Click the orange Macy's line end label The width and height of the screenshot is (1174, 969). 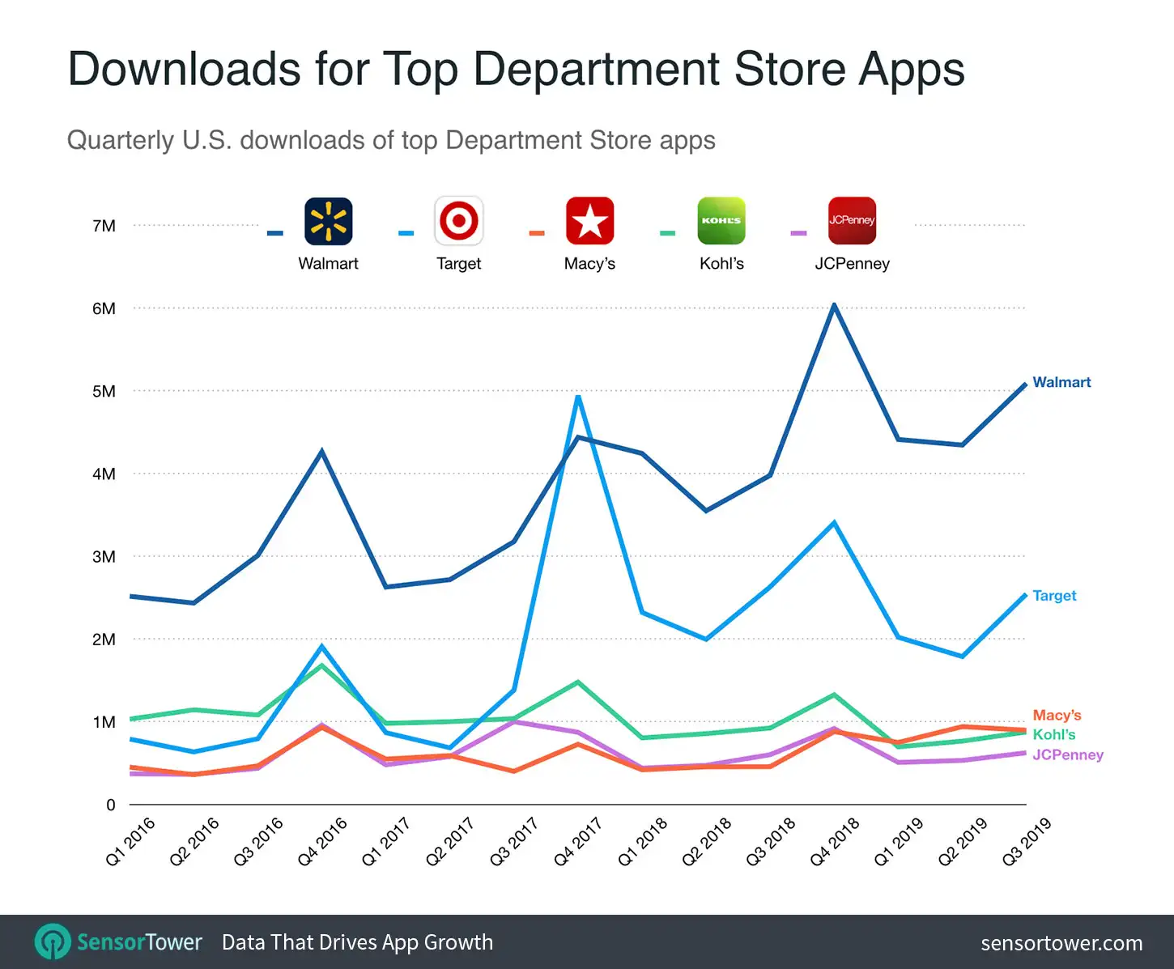[1057, 716]
